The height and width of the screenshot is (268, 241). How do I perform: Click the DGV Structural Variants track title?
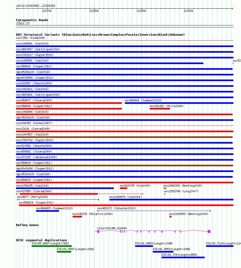coord(100,35)
